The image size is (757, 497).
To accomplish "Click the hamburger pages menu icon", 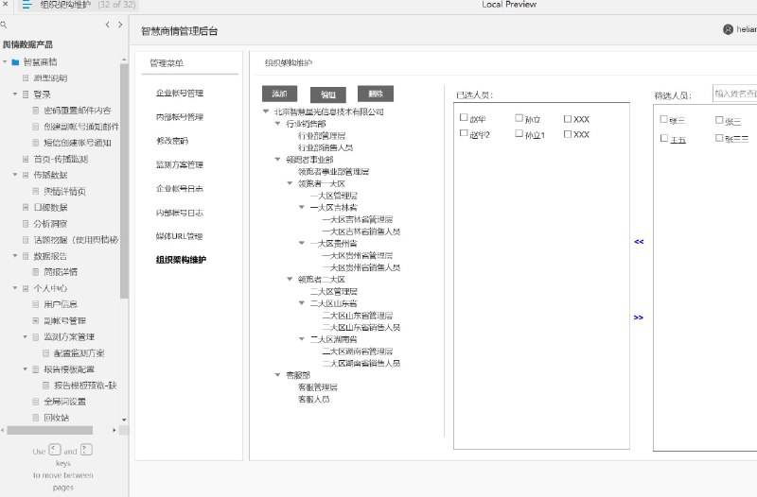I will pos(26,6).
